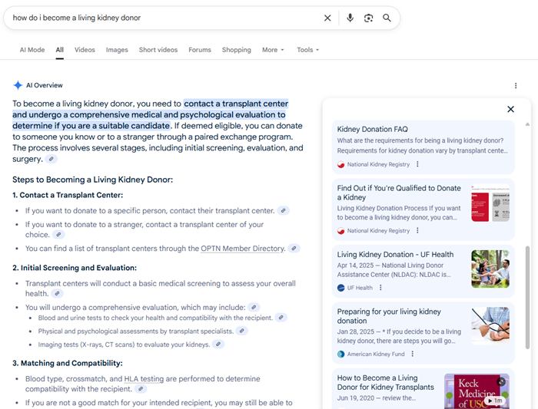Click '1. Contact a Transplant Center:' heading
Image resolution: width=538 pixels, height=409 pixels.
pyautogui.click(x=68, y=195)
